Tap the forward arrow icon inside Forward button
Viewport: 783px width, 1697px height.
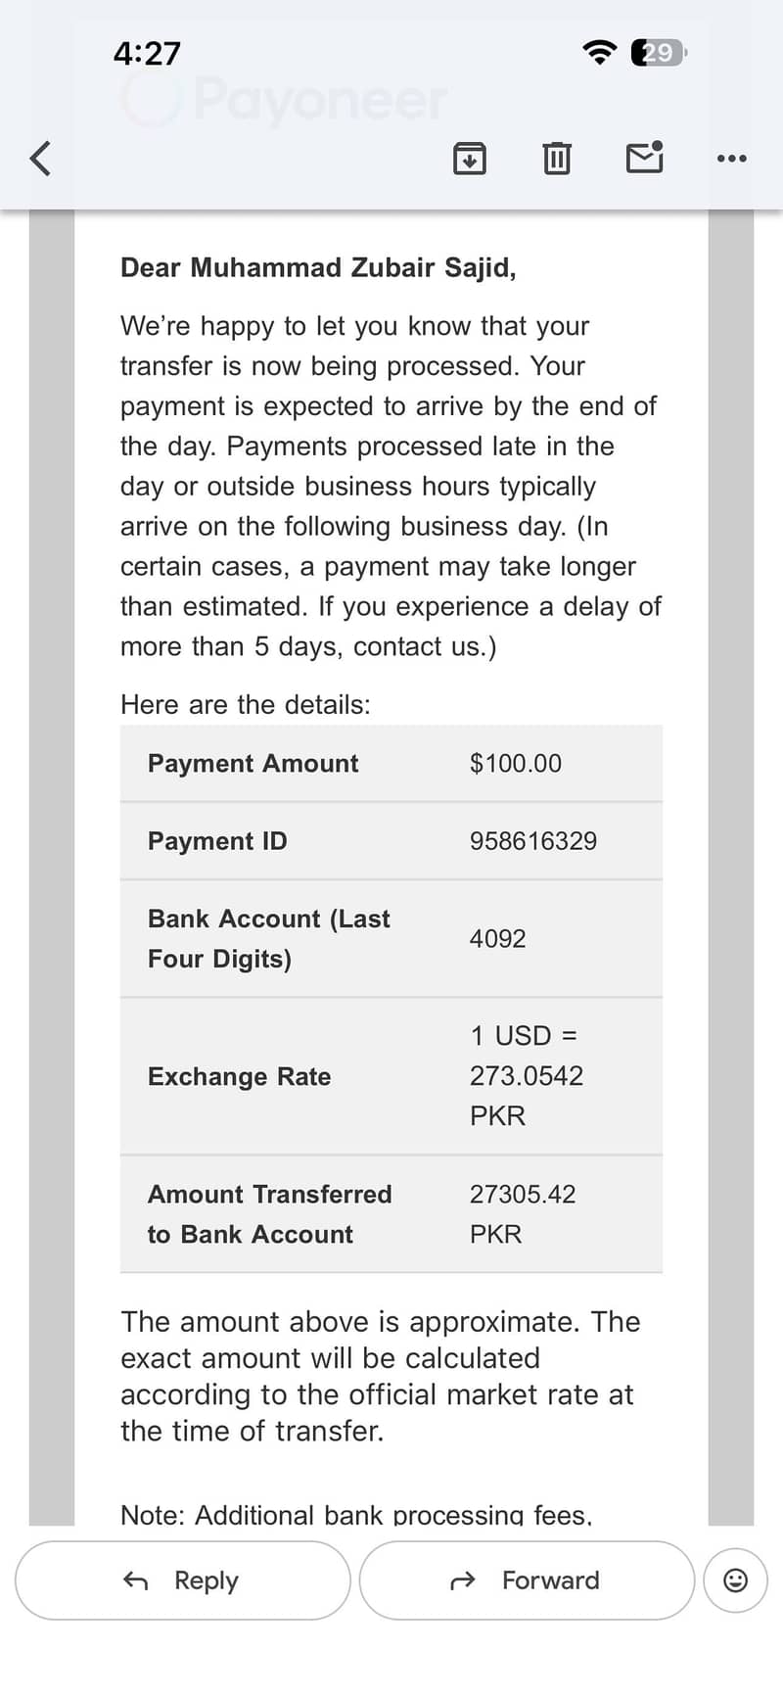pyautogui.click(x=463, y=1580)
